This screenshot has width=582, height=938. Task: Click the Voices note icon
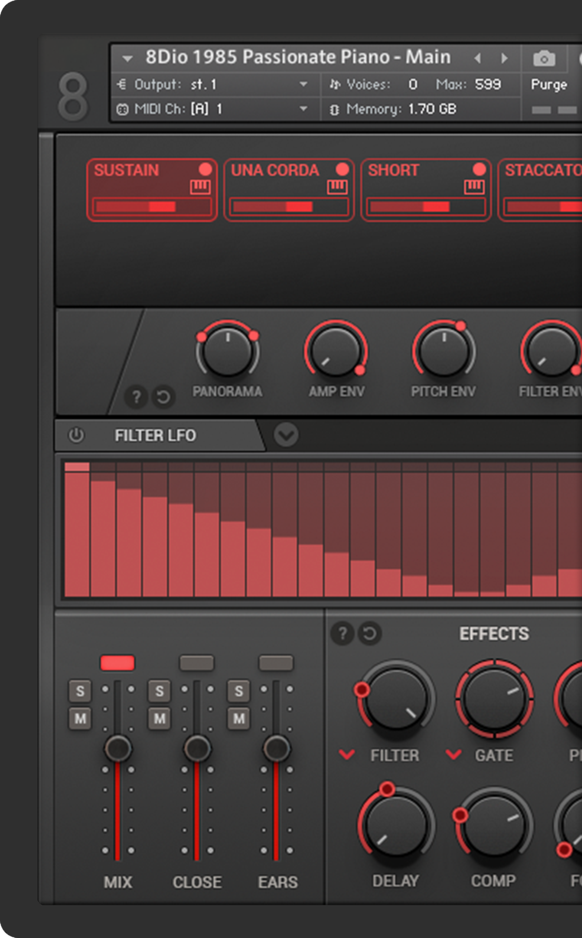click(335, 84)
